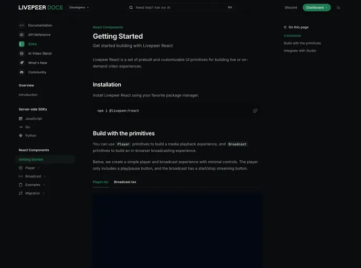Focus the 'Need help? Ask our AI' search field
This screenshot has width=361, height=268.
[x=181, y=7]
